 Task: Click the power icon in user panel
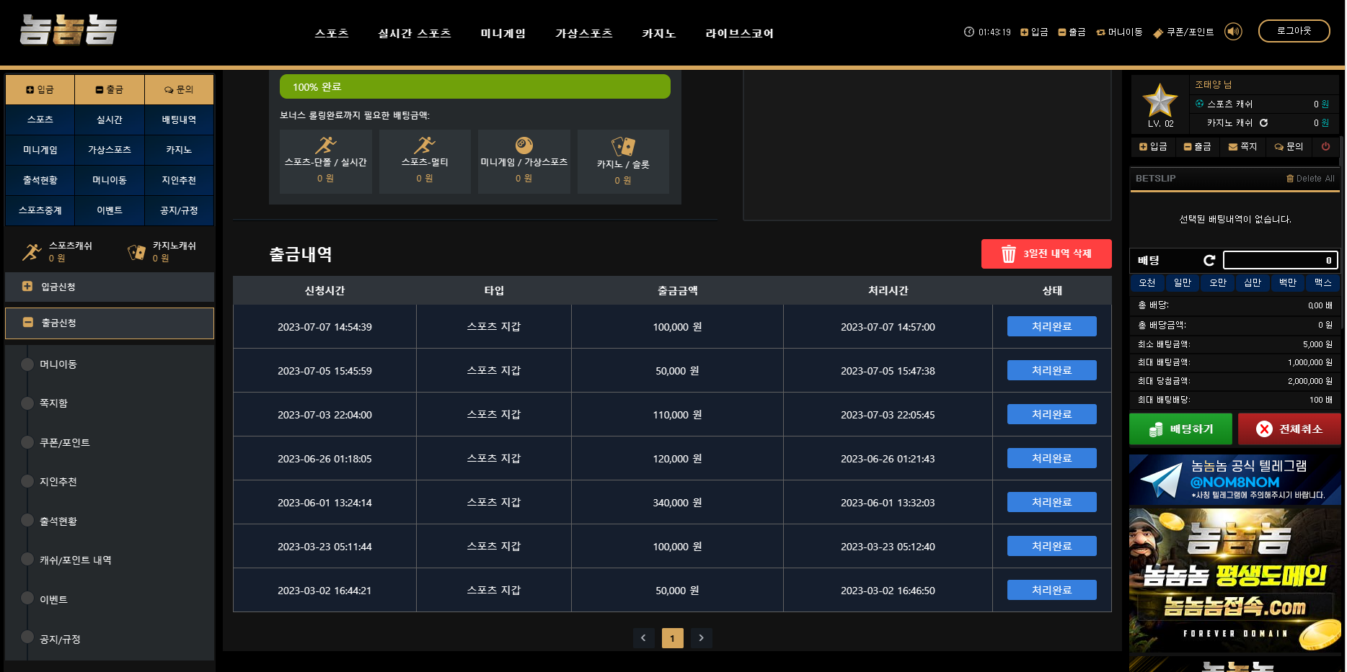click(x=1325, y=146)
